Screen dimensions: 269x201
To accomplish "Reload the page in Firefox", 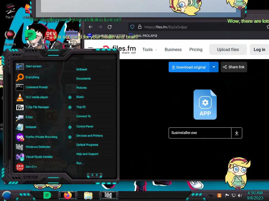I will (x=110, y=27).
